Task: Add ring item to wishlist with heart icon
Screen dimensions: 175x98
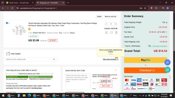Action: click(111, 33)
